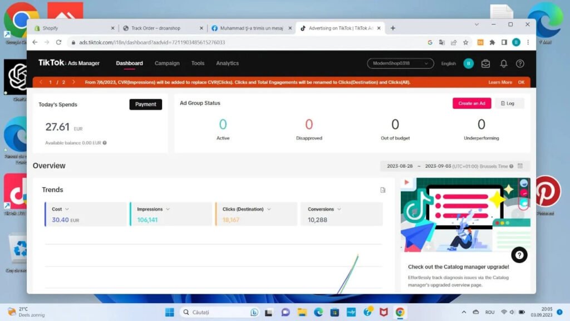
Task: Click info icon next to Available balance
Action: tap(105, 143)
